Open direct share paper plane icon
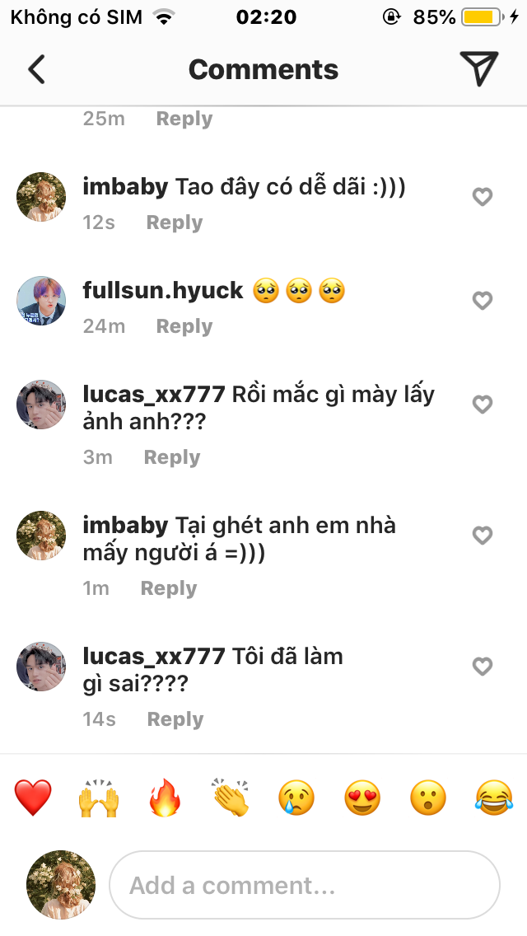 (x=478, y=68)
